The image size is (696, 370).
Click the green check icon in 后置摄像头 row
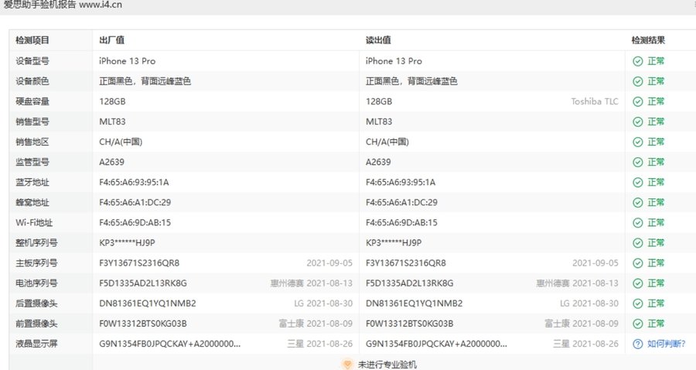637,303
